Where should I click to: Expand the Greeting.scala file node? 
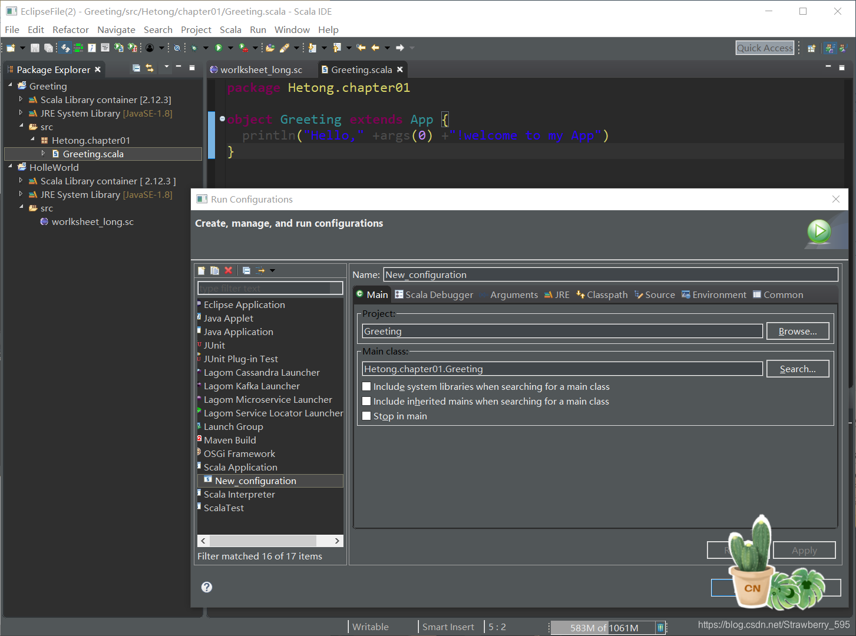point(43,153)
